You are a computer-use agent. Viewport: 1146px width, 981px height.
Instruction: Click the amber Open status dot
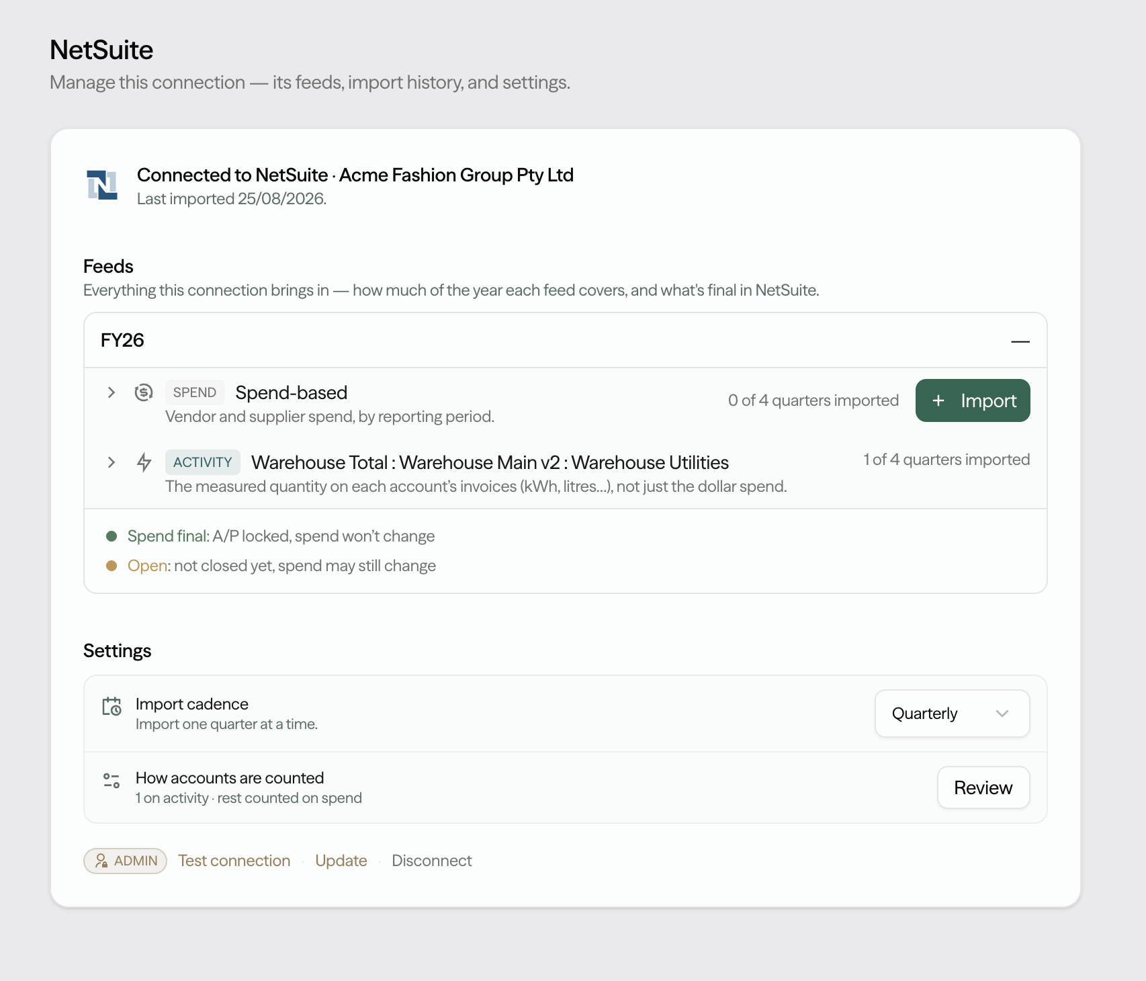(x=112, y=566)
